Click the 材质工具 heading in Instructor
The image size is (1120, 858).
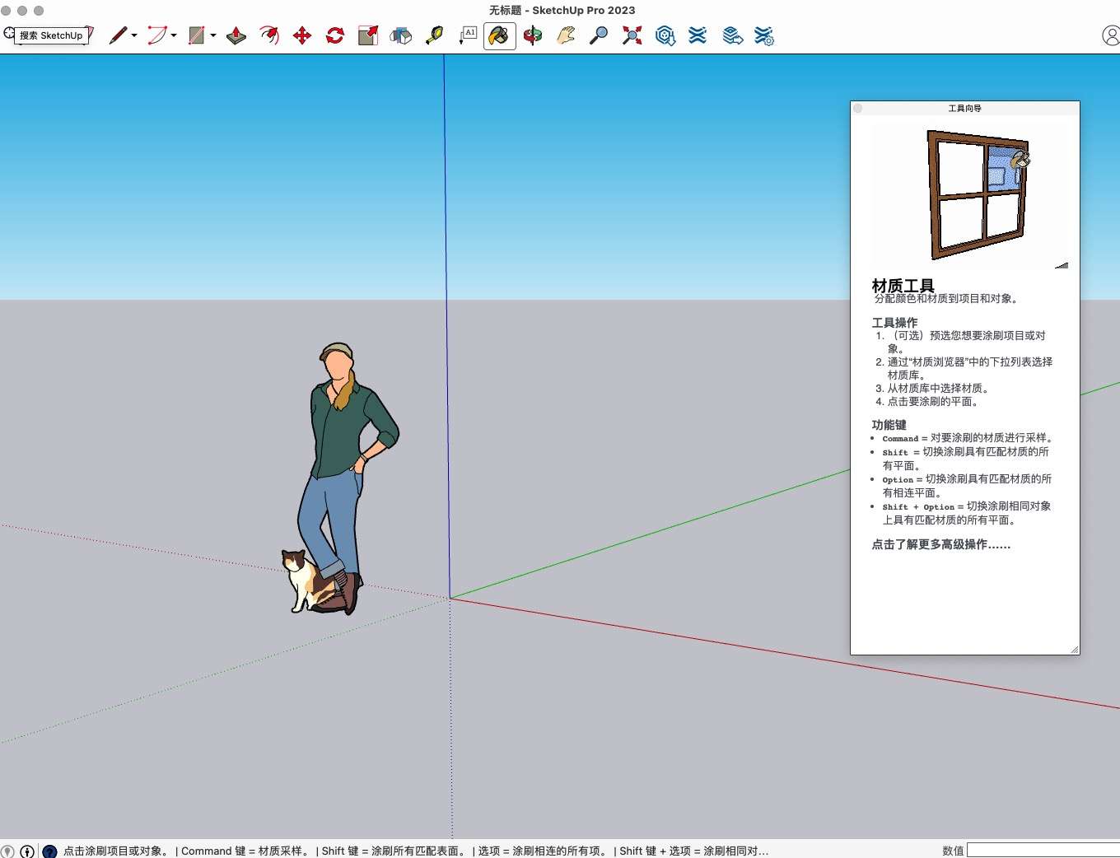(x=903, y=285)
